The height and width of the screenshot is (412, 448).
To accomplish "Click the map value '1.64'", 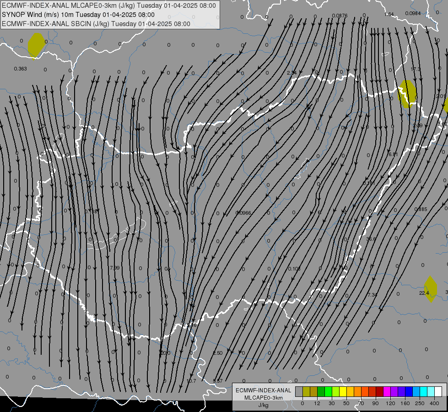I will [389, 14].
